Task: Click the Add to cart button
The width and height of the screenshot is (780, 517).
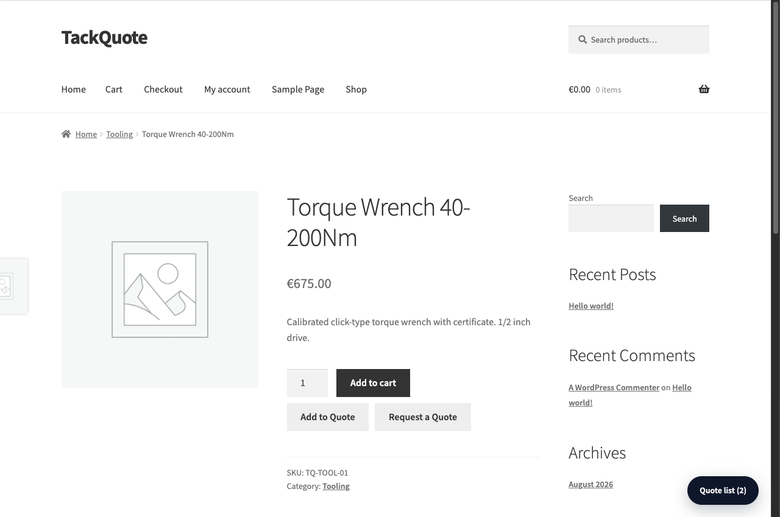Action: click(x=373, y=383)
